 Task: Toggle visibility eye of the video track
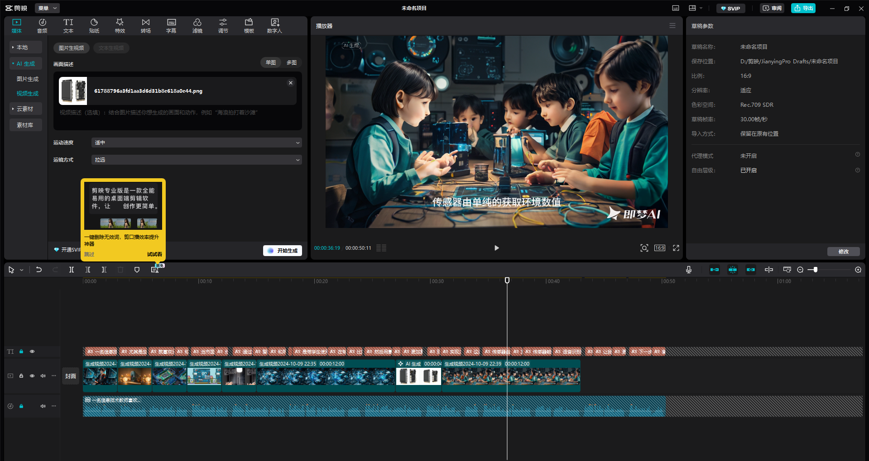32,376
